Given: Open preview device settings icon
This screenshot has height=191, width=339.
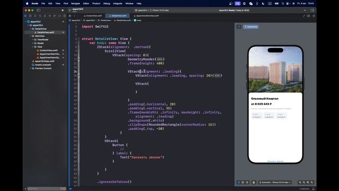Looking at the screenshot, I should 254,183.
